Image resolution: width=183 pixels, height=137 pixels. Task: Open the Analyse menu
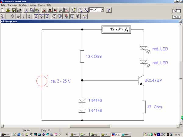pyautogui.click(x=33, y=5)
